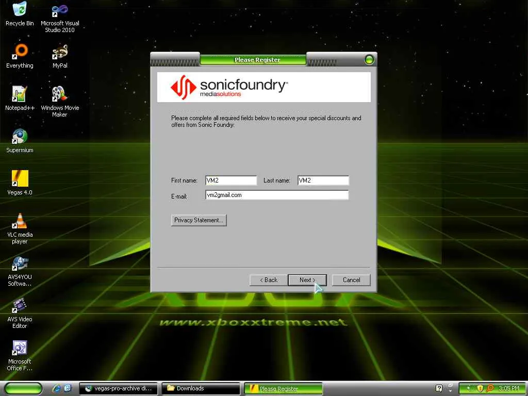Select the Supermium browser shortcut

point(20,141)
